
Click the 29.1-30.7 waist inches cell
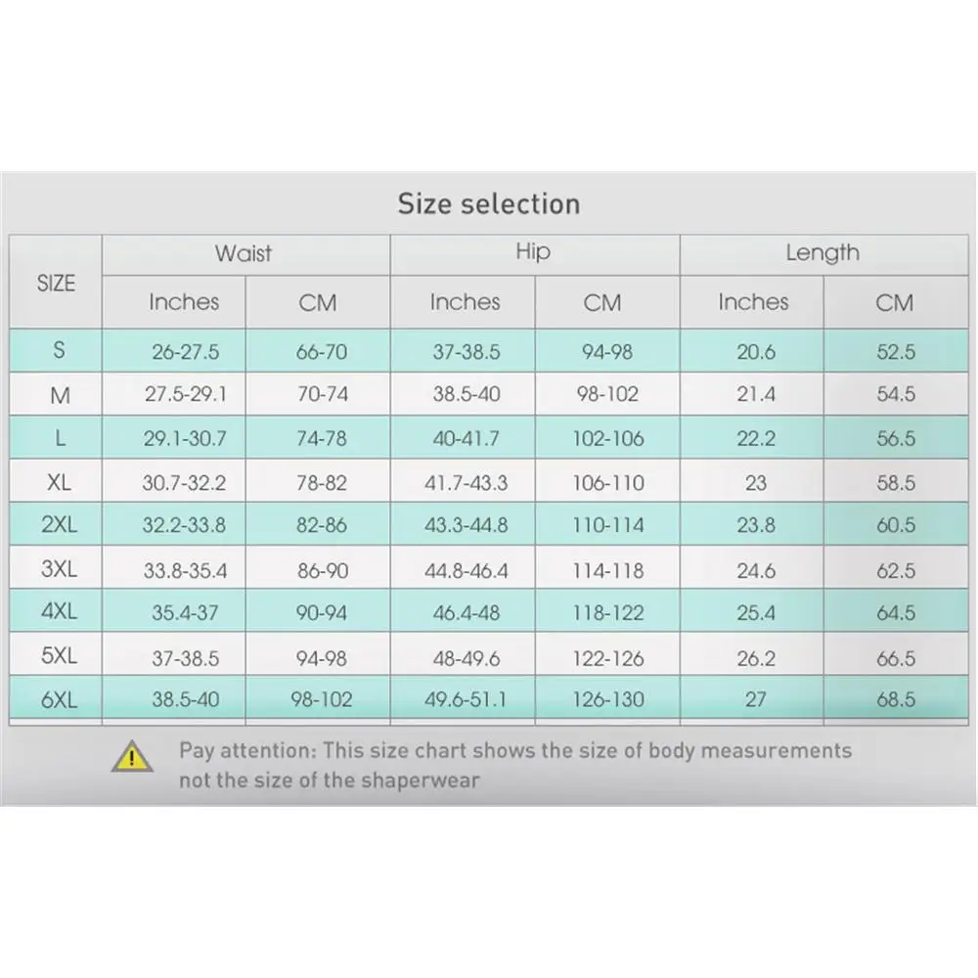184,439
